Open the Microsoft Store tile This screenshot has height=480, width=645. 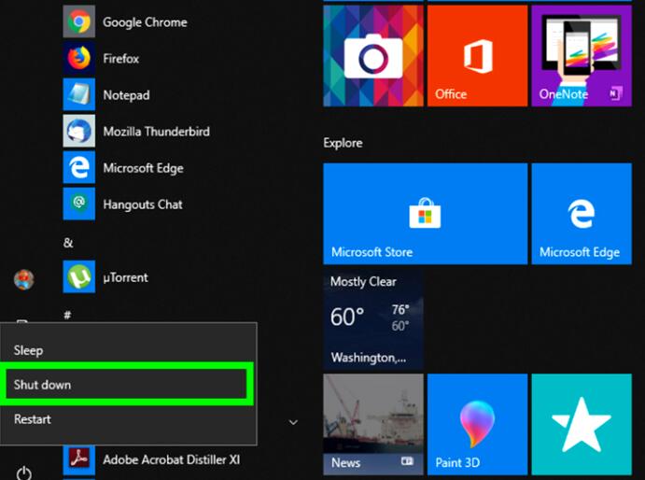[x=426, y=214]
